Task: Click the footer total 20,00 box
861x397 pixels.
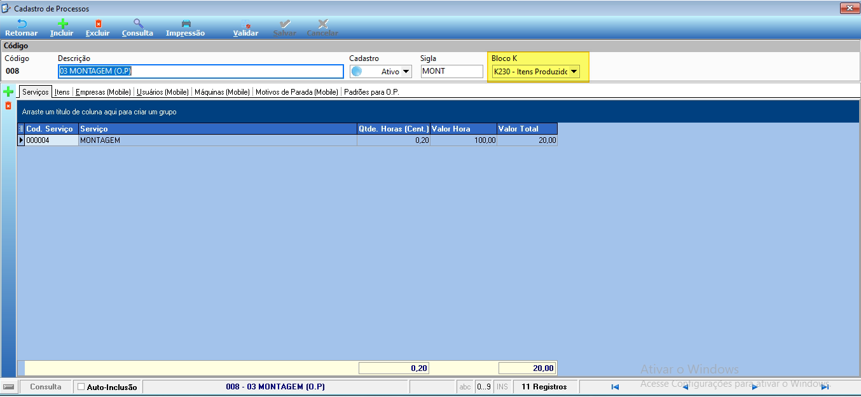Action: pos(527,368)
